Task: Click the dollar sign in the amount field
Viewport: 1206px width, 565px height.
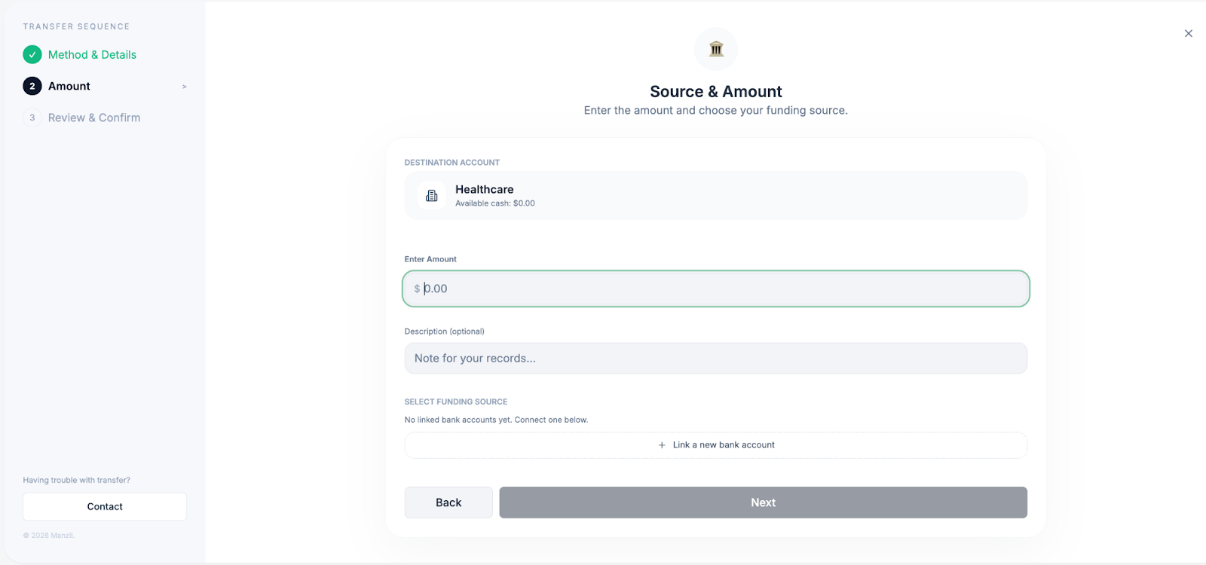Action: (x=417, y=289)
